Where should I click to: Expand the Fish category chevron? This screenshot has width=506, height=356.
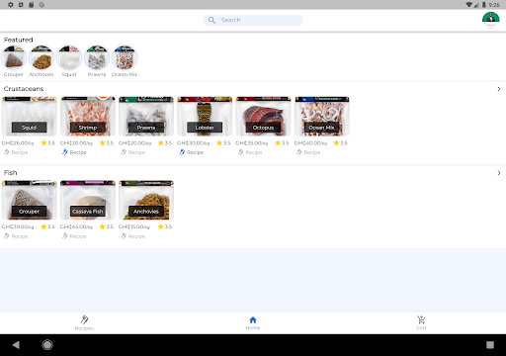pyautogui.click(x=499, y=173)
